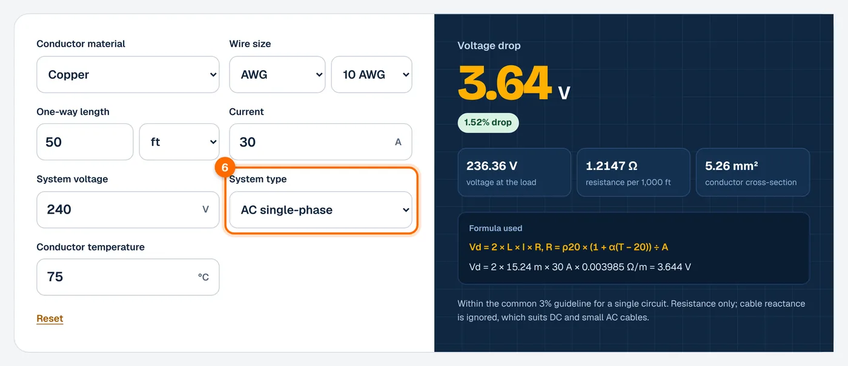The width and height of the screenshot is (848, 366).
Task: Click the 3% guideline note text
Action: (x=631, y=310)
